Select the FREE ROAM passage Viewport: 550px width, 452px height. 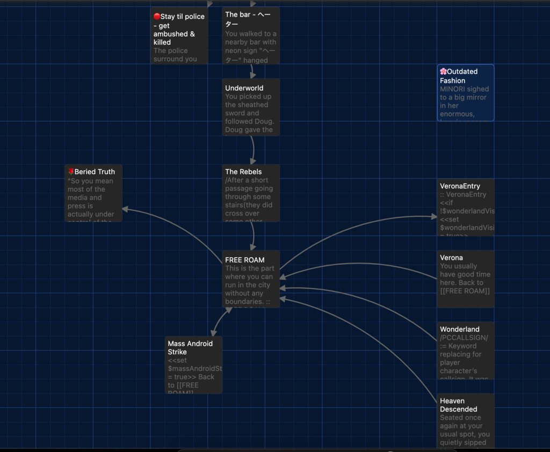pyautogui.click(x=251, y=279)
